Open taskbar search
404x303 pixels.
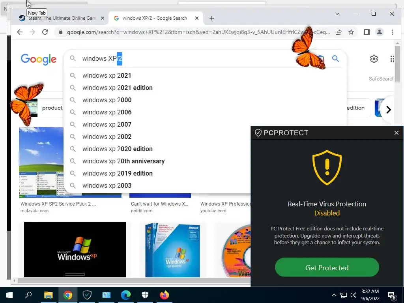28,295
